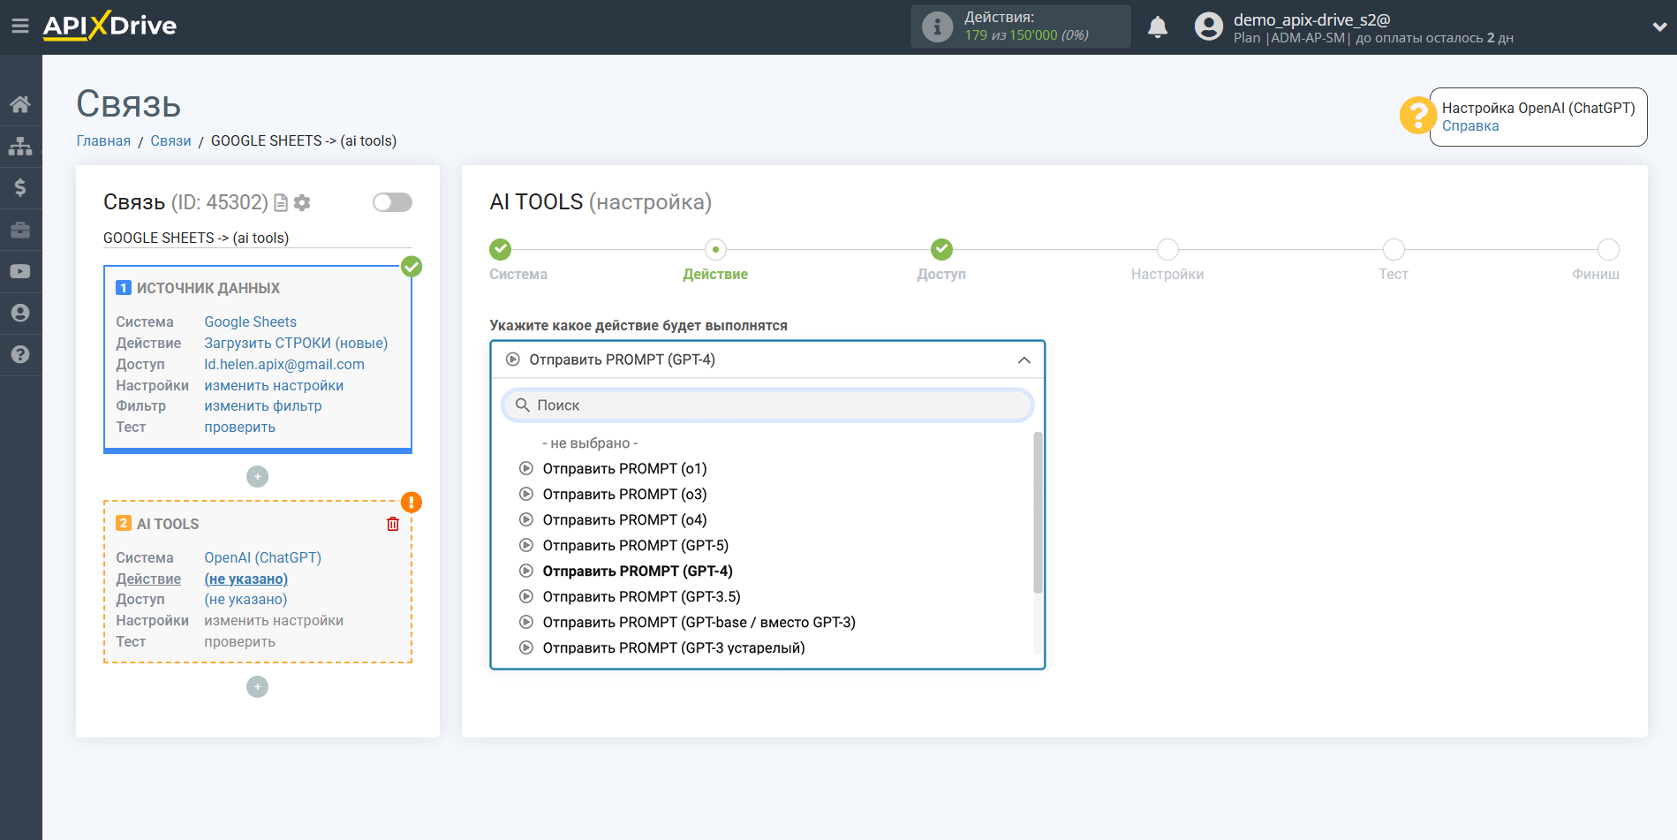
Task: Open the YouTube video sidebar icon
Action: click(20, 272)
